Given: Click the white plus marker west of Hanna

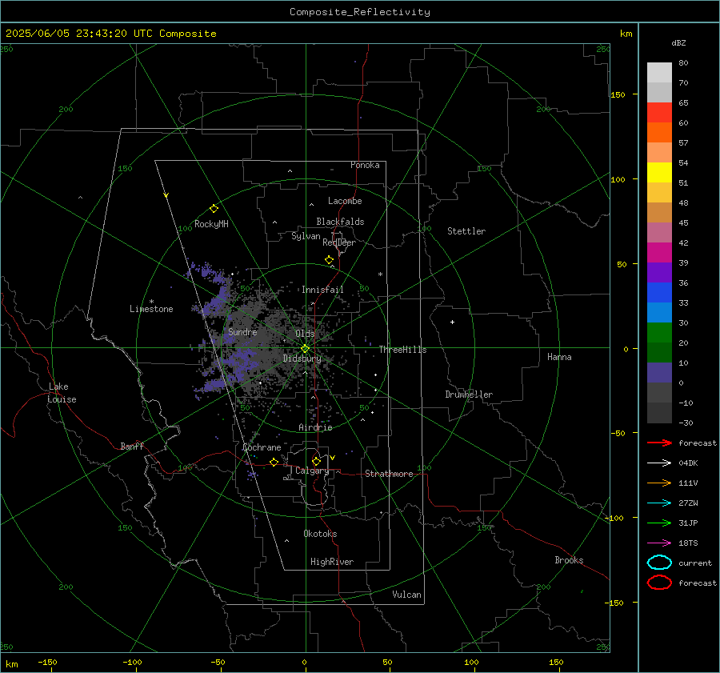Looking at the screenshot, I should [452, 322].
